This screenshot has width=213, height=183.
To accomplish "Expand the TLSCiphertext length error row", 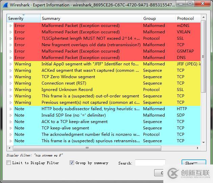I will [10, 38].
